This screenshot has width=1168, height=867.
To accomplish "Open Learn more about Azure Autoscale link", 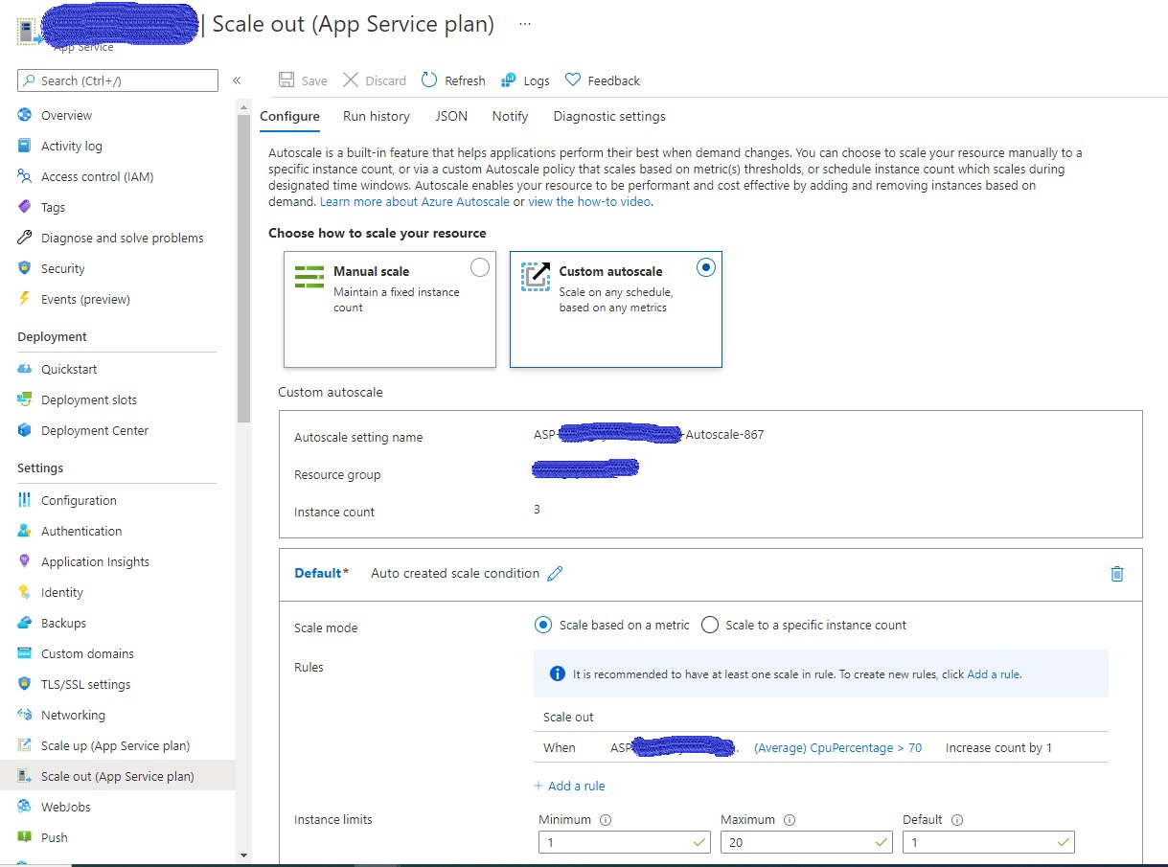I will pos(415,201).
